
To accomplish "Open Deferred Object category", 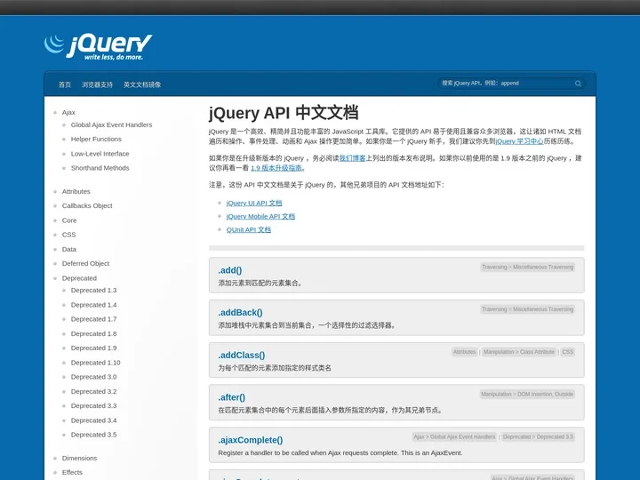I will pyautogui.click(x=85, y=264).
